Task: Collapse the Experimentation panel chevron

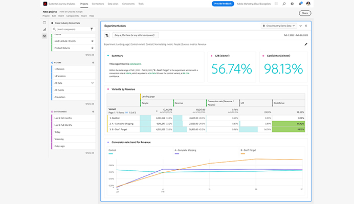Action: (x=300, y=26)
